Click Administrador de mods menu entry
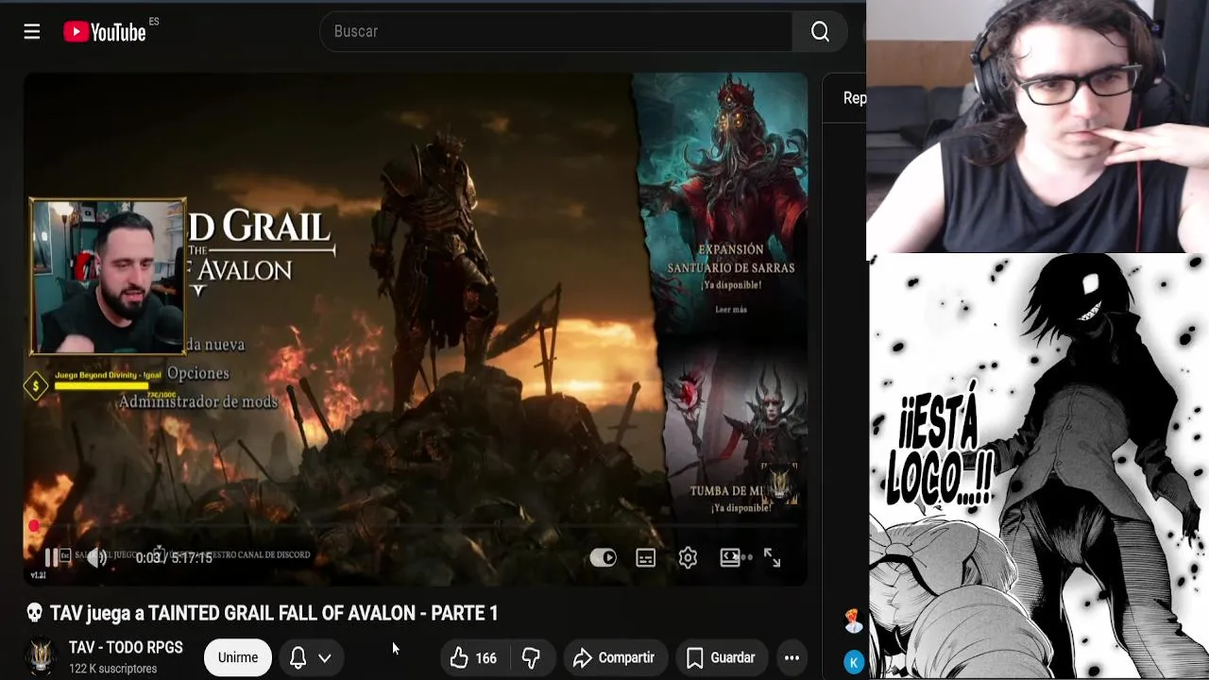 pos(198,401)
